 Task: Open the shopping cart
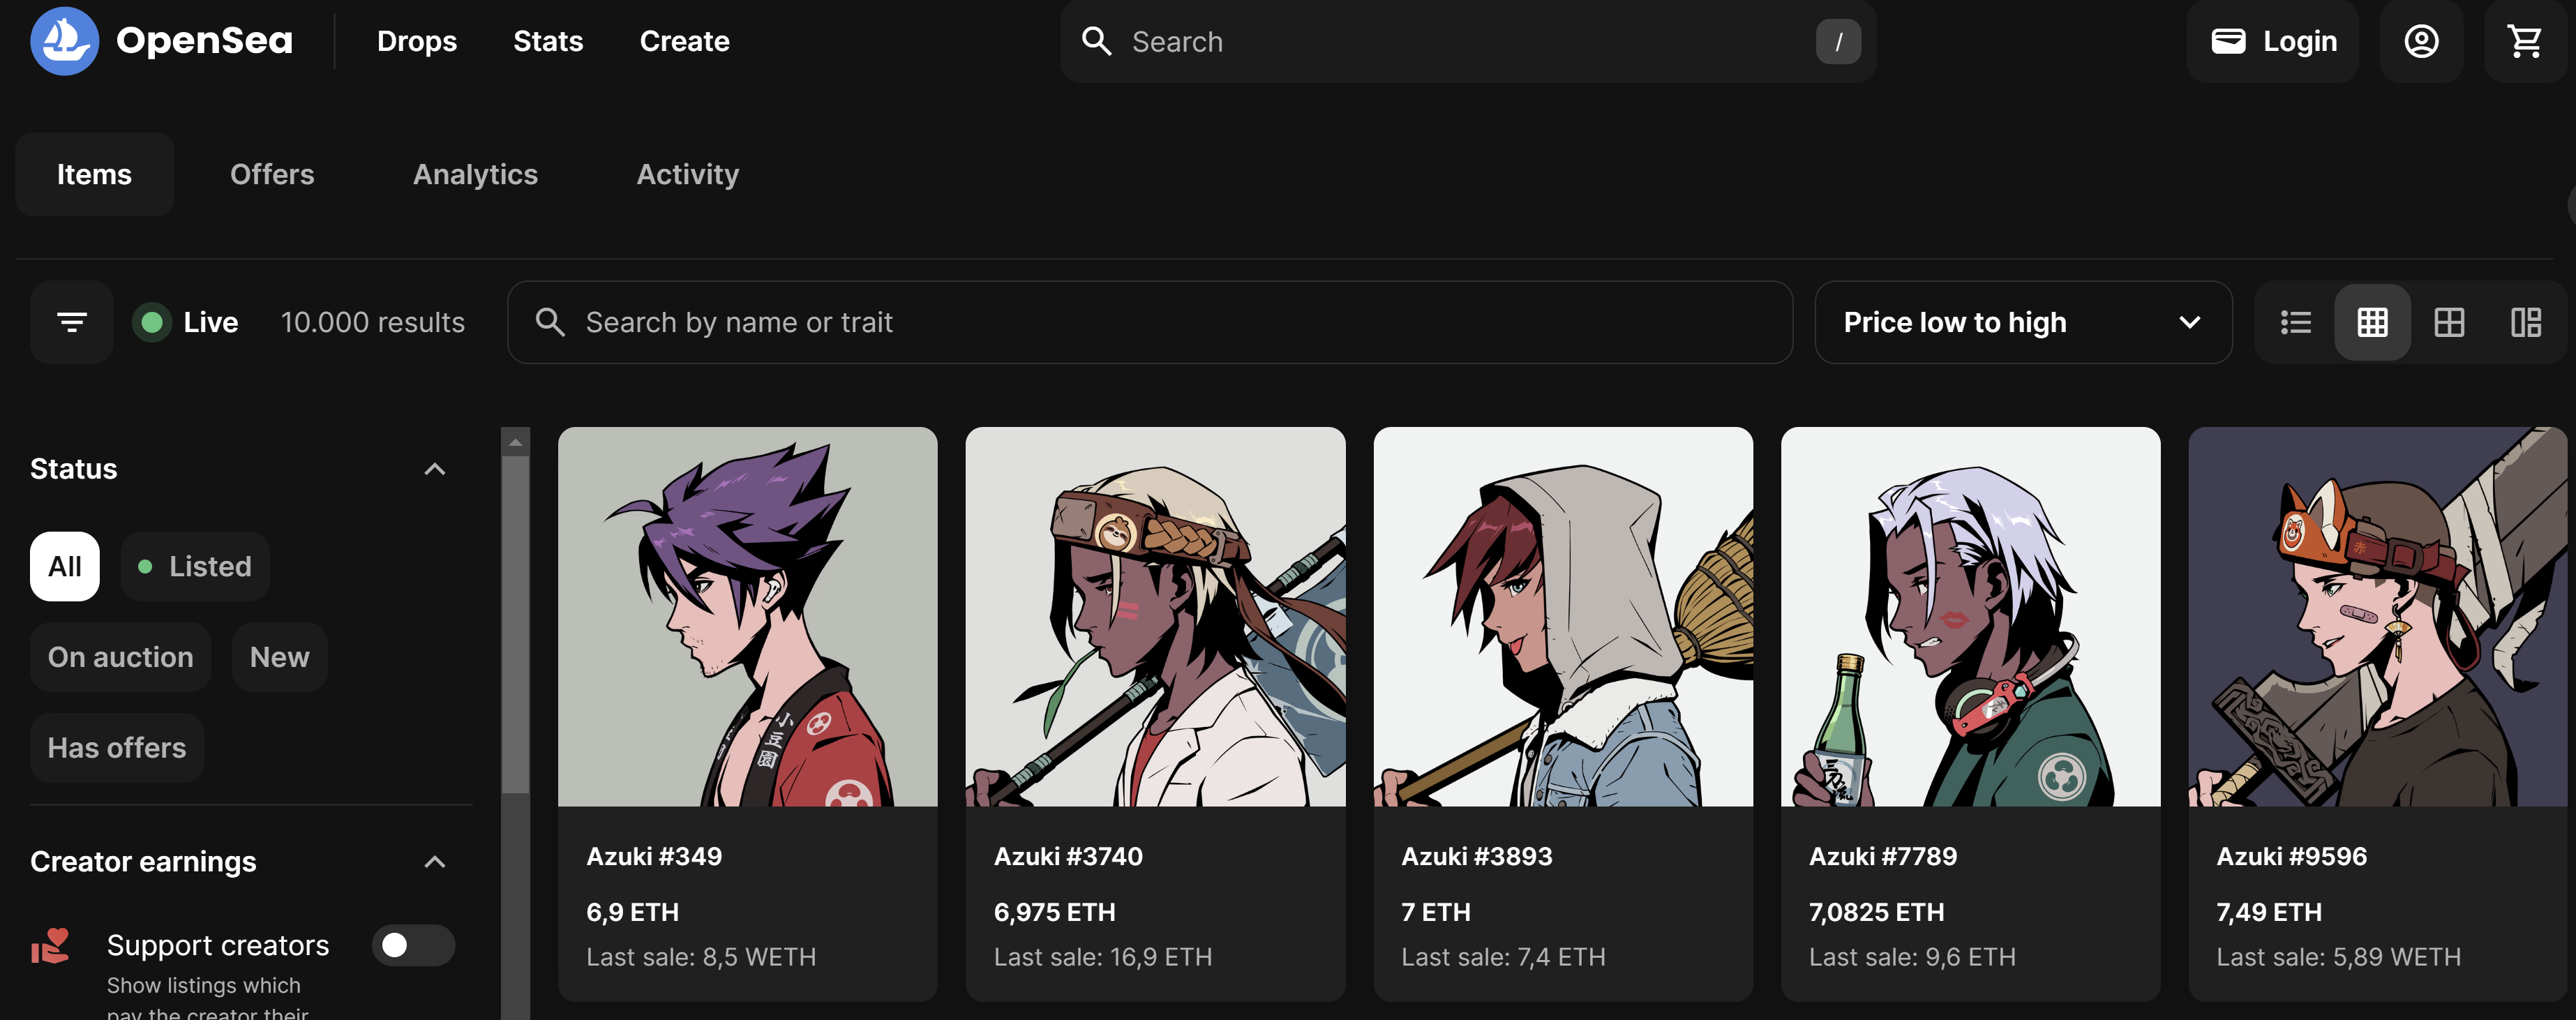tap(2524, 41)
